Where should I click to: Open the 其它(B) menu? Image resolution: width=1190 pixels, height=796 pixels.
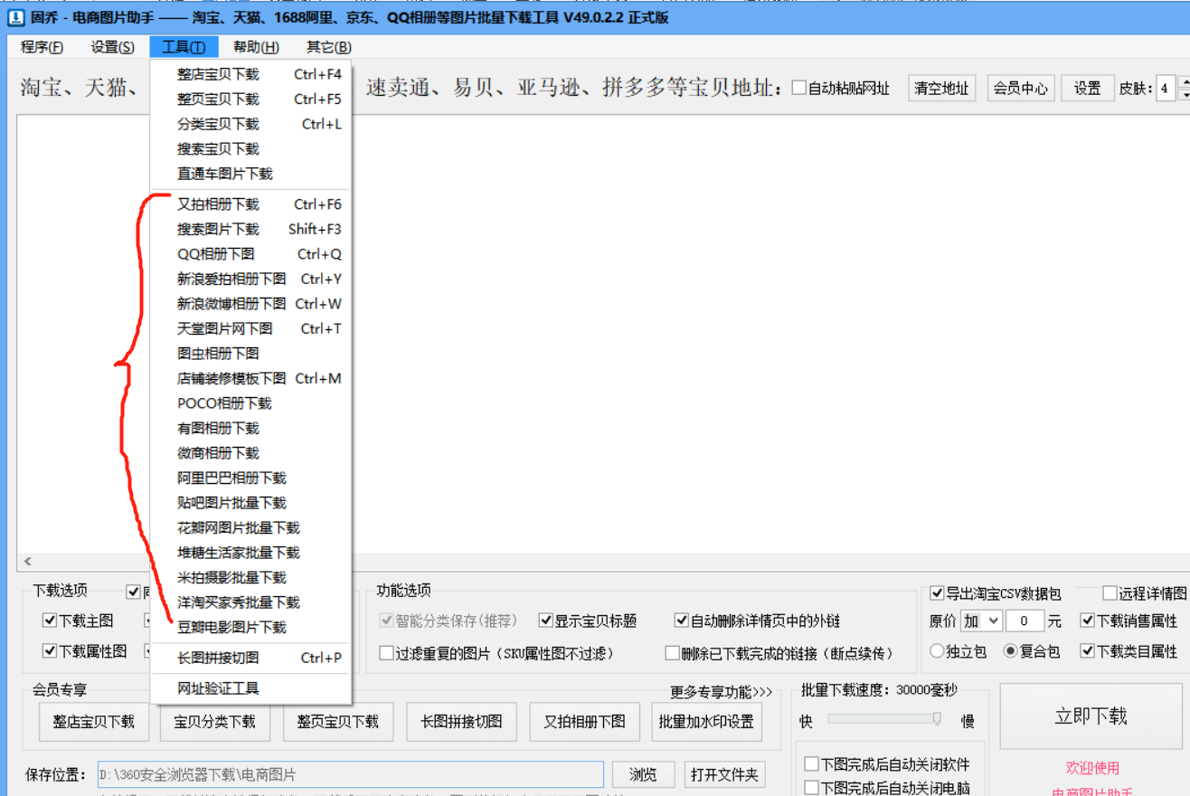pyautogui.click(x=328, y=47)
